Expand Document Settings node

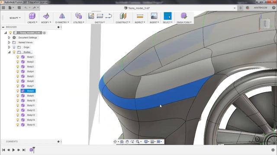point(9,37)
